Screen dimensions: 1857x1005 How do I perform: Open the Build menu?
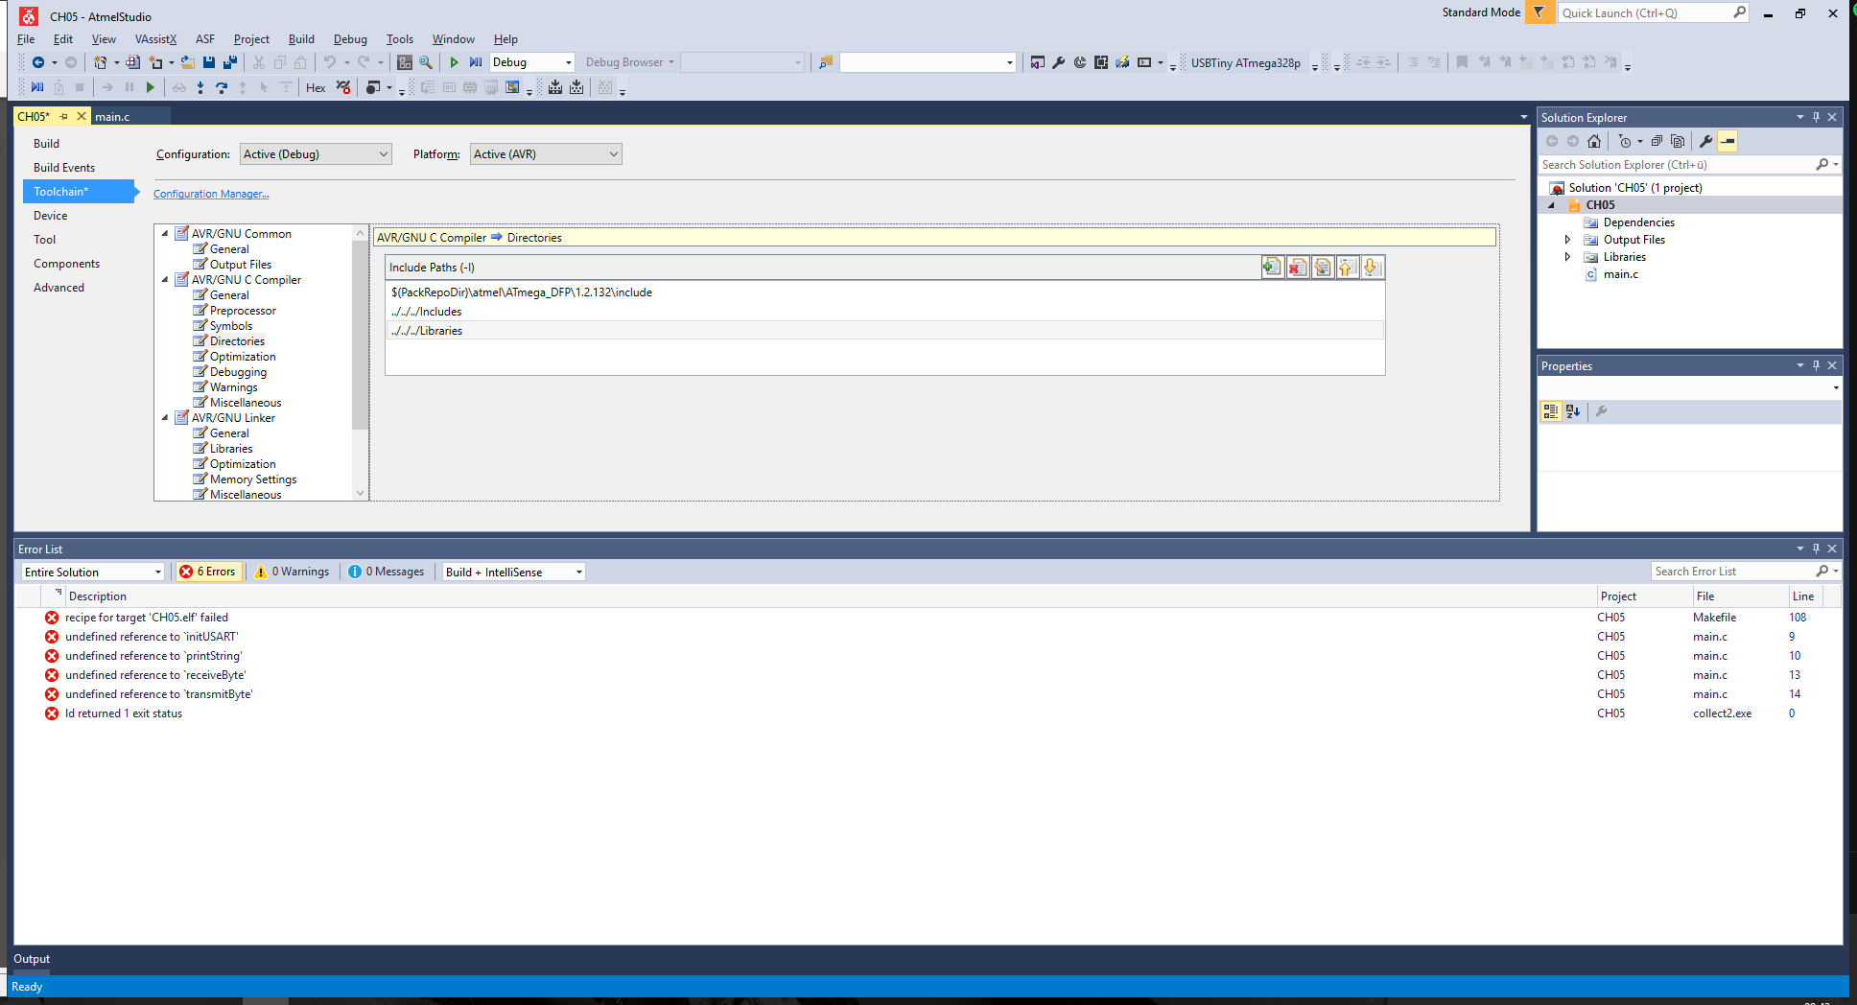click(301, 39)
